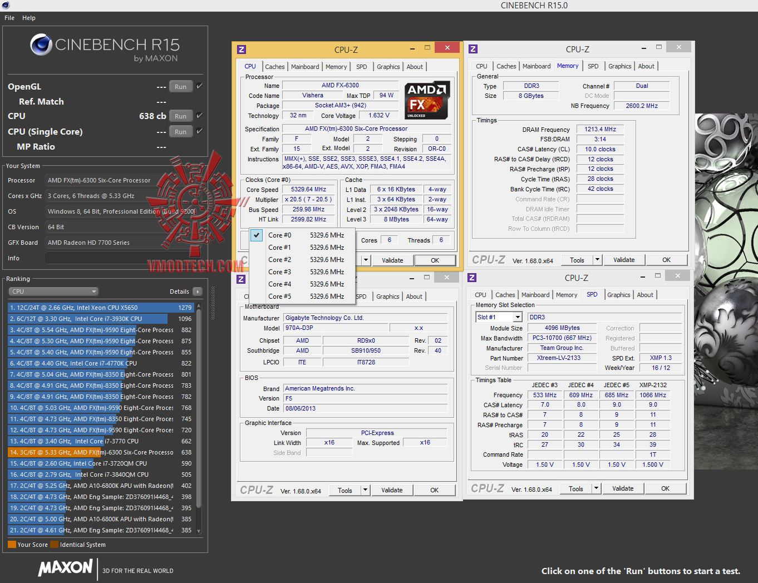
Task: Expand the Tools arrow in the CPU-Z processor window
Action: [366, 260]
